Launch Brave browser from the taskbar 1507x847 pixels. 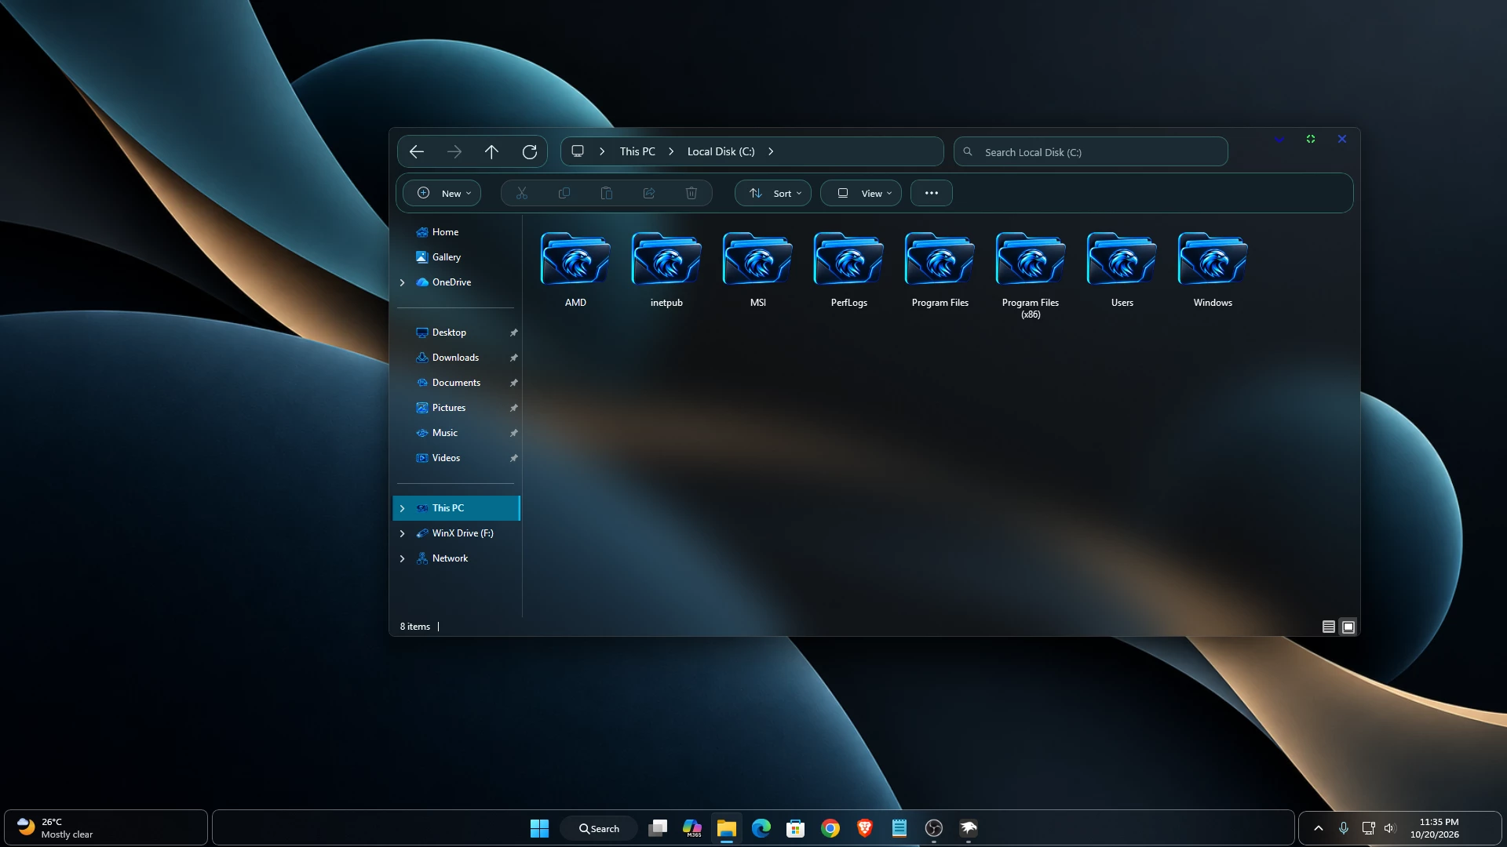click(865, 829)
